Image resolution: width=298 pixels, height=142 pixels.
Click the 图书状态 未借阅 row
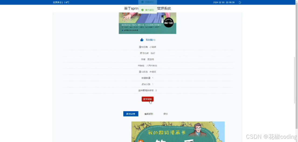147,72
